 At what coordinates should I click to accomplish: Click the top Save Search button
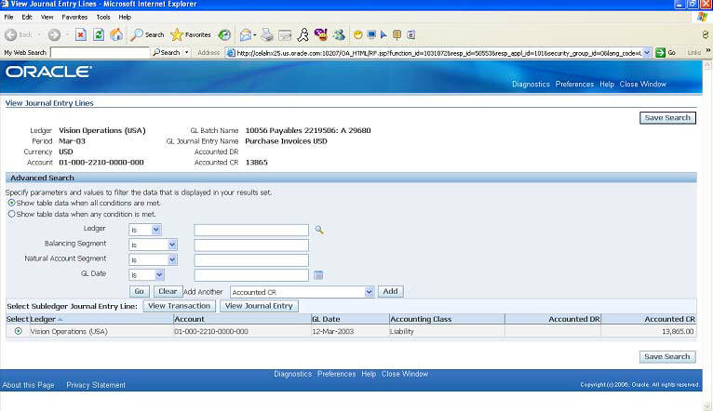click(x=667, y=118)
